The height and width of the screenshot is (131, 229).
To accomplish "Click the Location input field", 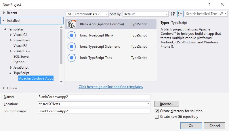I will (94, 104).
